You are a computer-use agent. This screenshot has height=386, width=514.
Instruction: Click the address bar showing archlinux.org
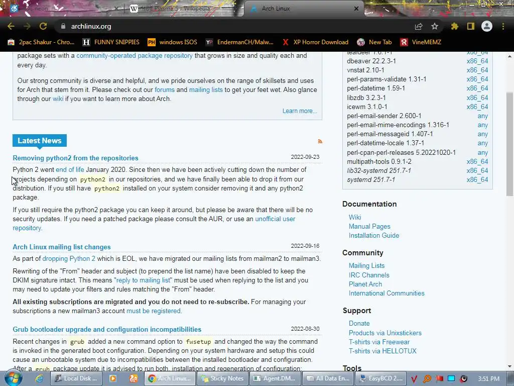coord(236,26)
